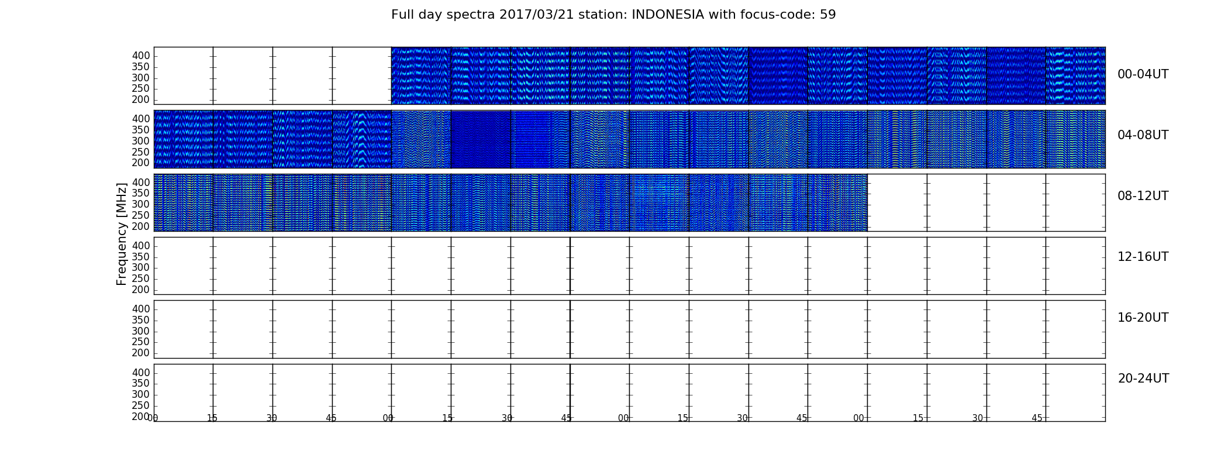The image size is (1228, 468).
Task: Click the 00-04UT spectrogram data area
Action: (x=748, y=75)
